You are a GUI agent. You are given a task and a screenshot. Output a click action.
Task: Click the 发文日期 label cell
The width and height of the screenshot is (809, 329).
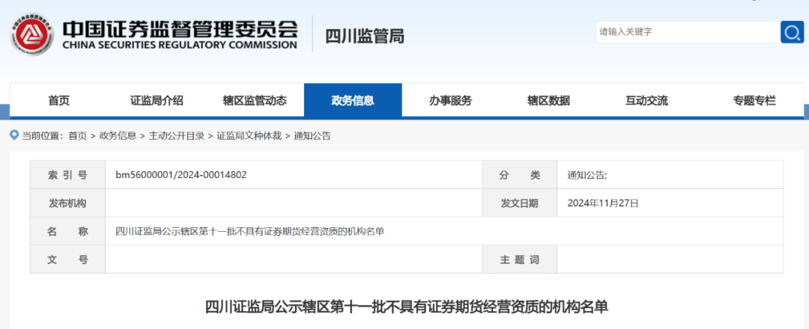pyautogui.click(x=520, y=203)
